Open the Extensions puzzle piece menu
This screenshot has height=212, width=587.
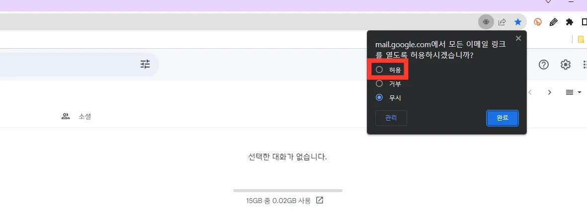point(570,22)
